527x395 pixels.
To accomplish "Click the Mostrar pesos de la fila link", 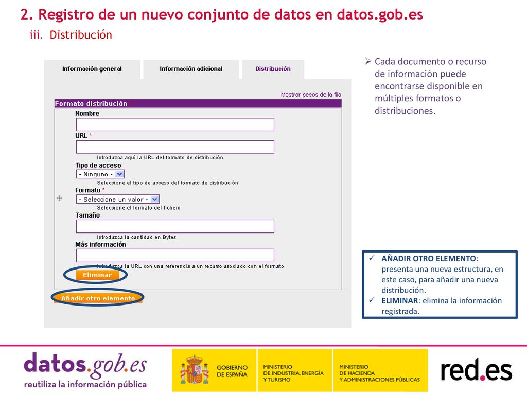I will point(311,95).
